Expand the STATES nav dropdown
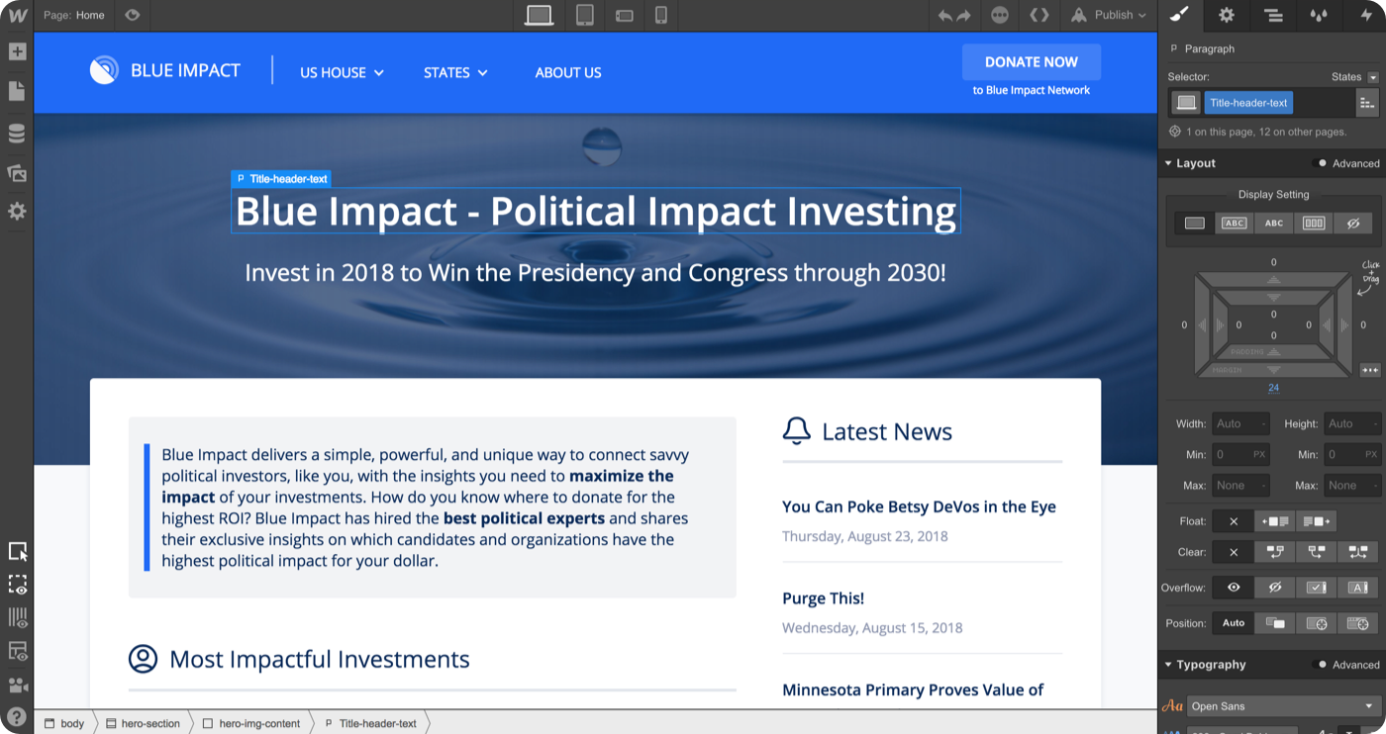Image resolution: width=1386 pixels, height=734 pixels. [456, 72]
